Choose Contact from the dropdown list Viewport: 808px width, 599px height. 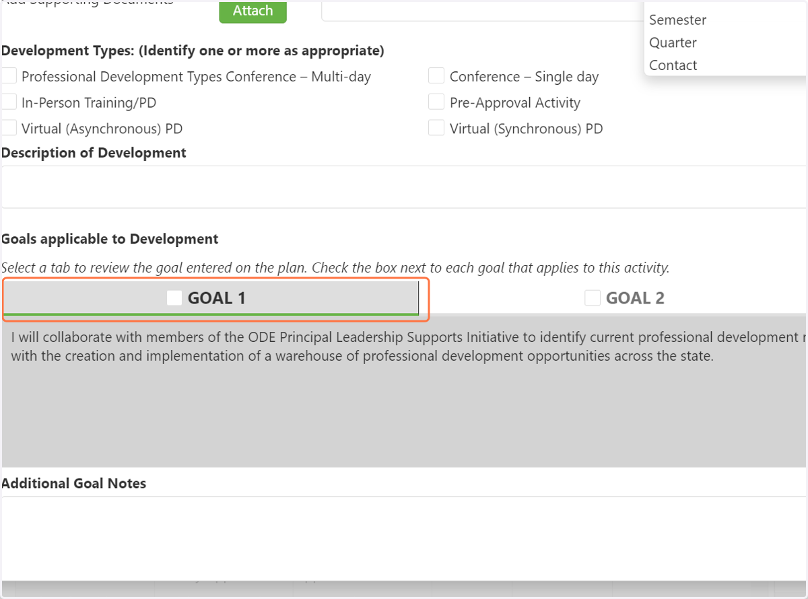coord(673,65)
